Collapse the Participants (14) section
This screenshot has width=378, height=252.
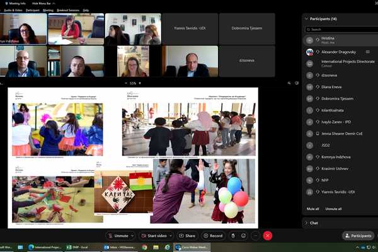[306, 18]
